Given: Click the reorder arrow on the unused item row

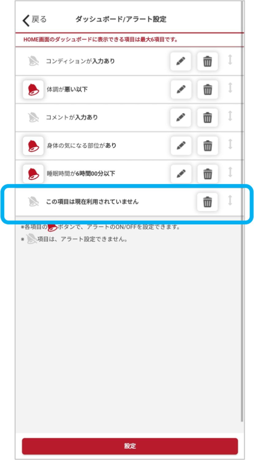Looking at the screenshot, I should tap(230, 200).
